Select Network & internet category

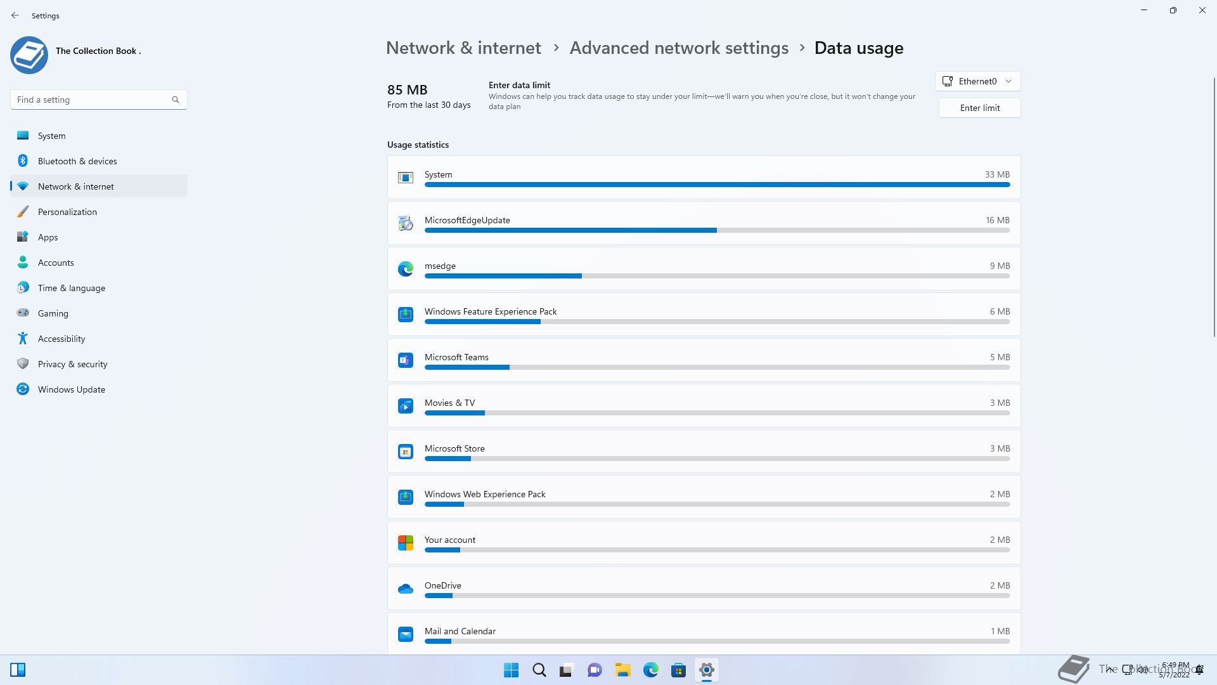click(99, 186)
